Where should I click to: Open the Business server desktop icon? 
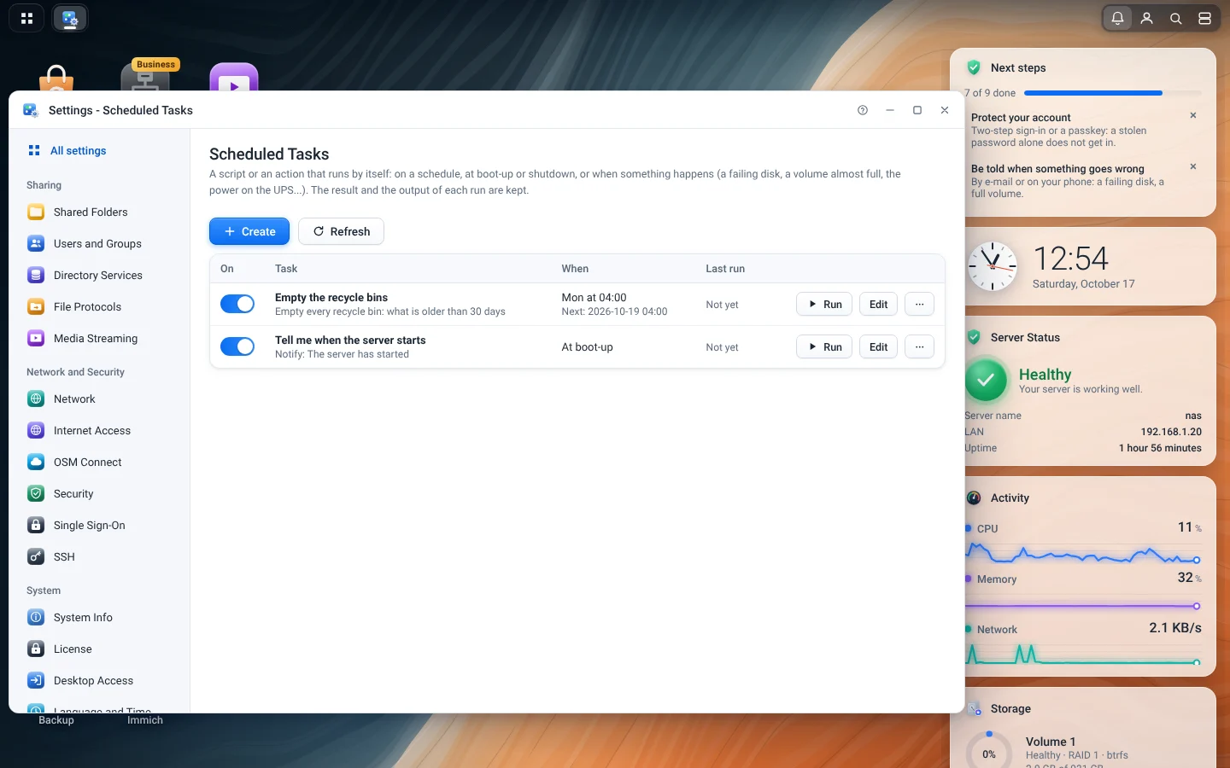[x=145, y=75]
